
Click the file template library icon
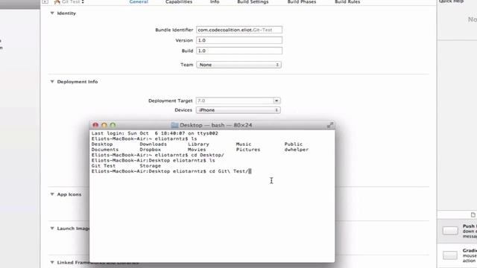pos(473,215)
